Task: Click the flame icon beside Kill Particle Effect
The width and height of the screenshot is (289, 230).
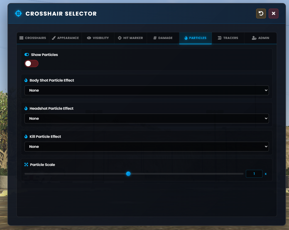Action: point(26,136)
